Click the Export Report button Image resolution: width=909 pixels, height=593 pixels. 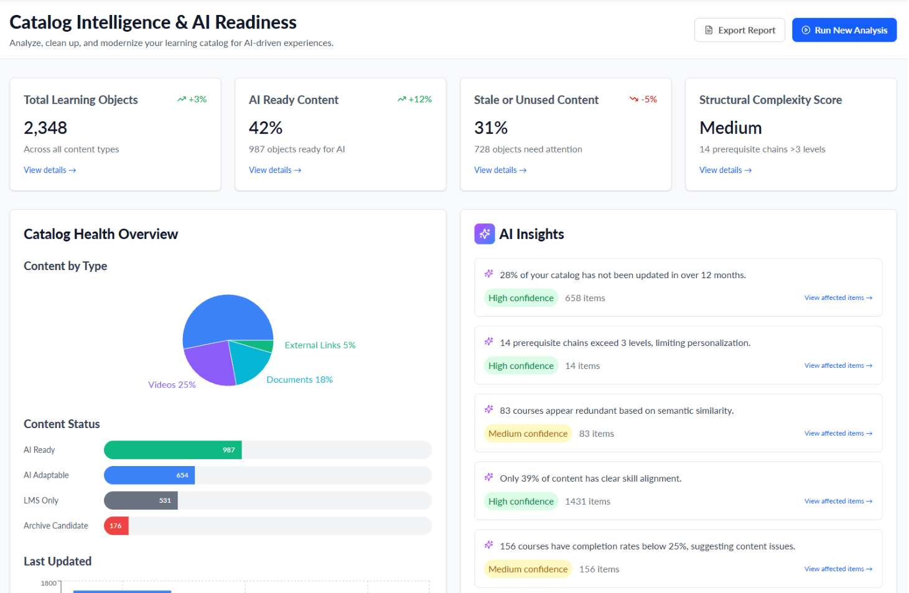pyautogui.click(x=739, y=30)
